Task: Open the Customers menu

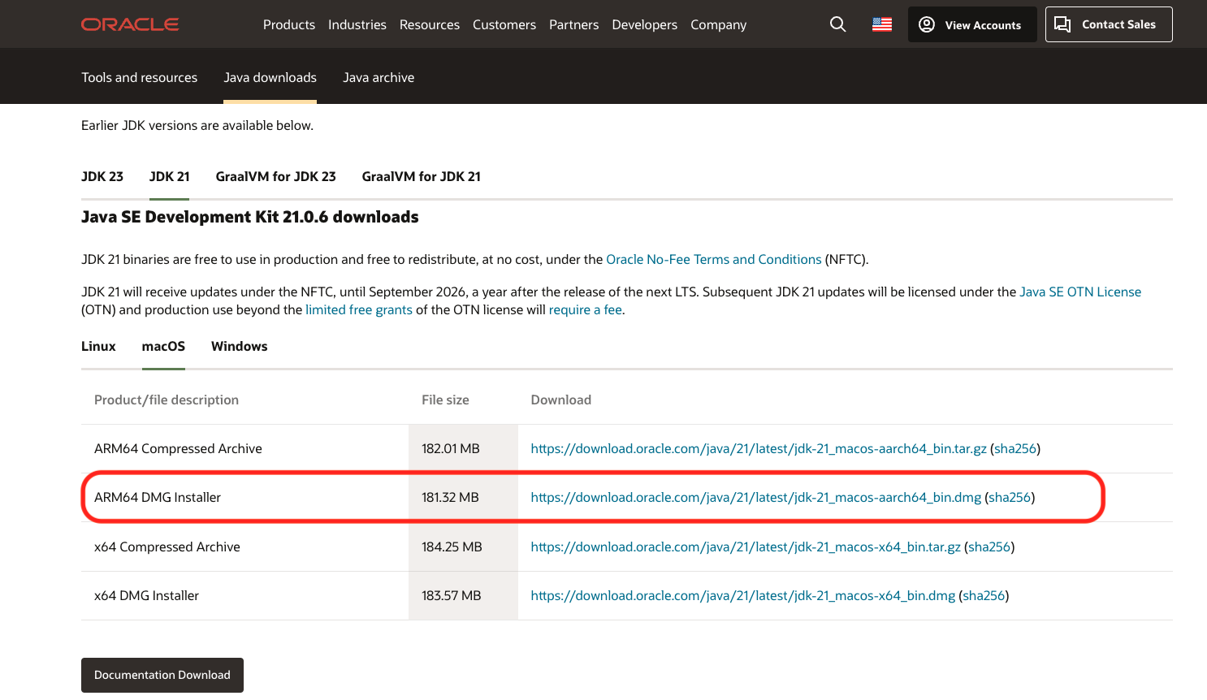Action: (x=504, y=24)
